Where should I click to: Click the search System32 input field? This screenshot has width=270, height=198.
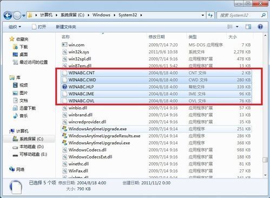pos(239,15)
